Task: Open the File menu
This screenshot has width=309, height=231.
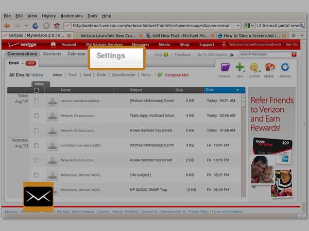Action: coord(7,16)
